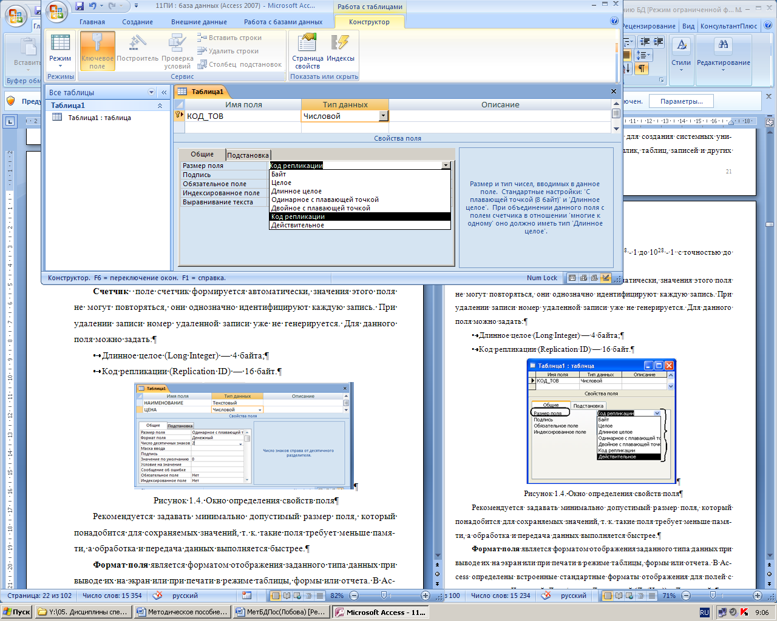Click zoom-in plus next to 82% zoom
This screenshot has width=777, height=621.
425,596
